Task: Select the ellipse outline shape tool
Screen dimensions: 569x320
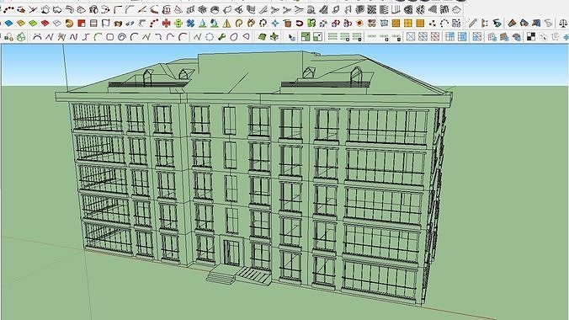Action: coord(234,37)
